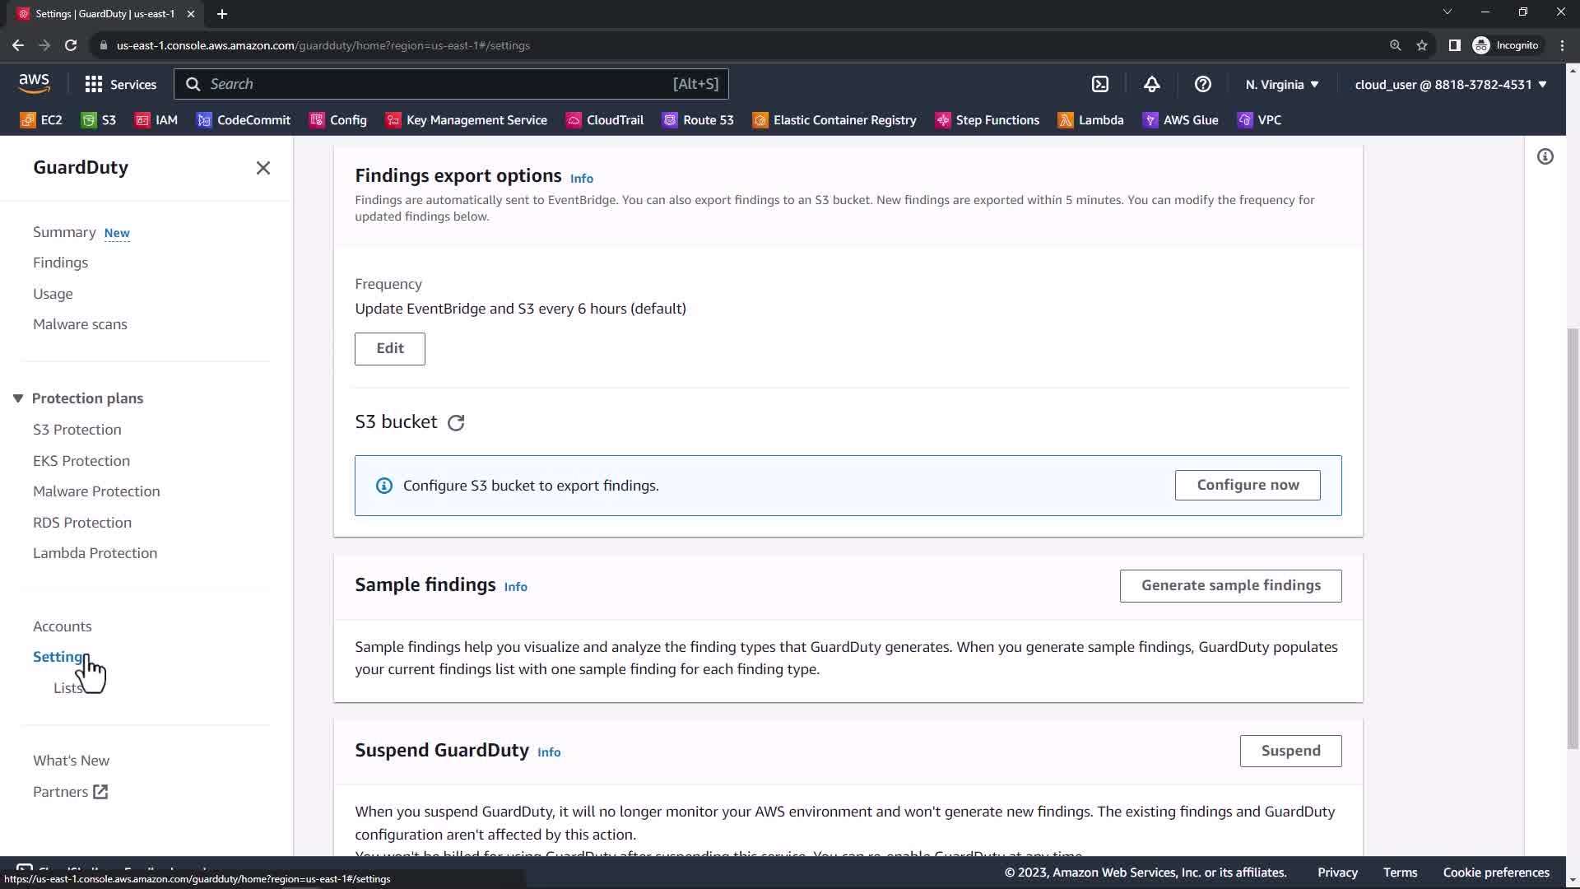This screenshot has height=889, width=1580.
Task: Click Configure now for S3 bucket
Action: coord(1247,485)
